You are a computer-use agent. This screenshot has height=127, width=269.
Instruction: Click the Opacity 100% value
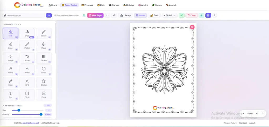48,114
